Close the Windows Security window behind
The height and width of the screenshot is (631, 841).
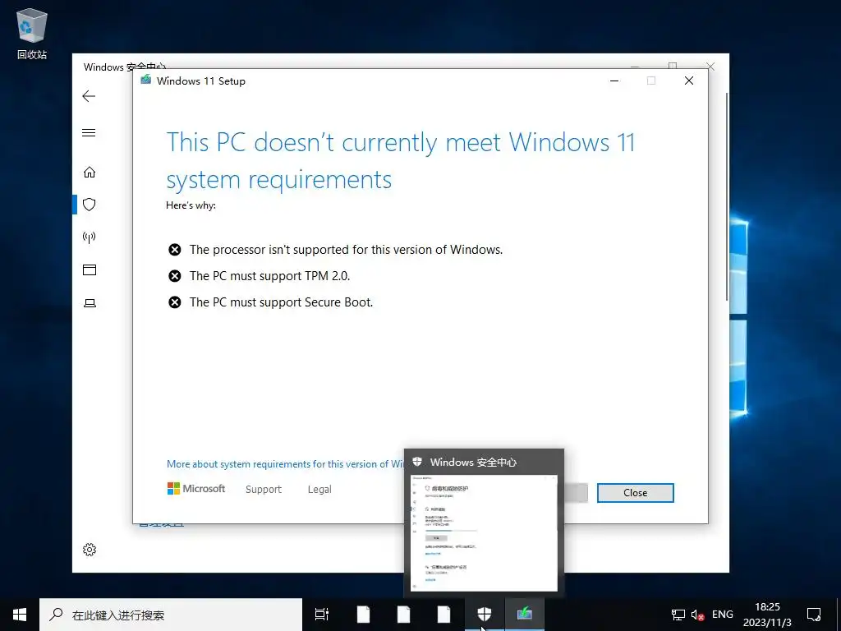pos(710,66)
